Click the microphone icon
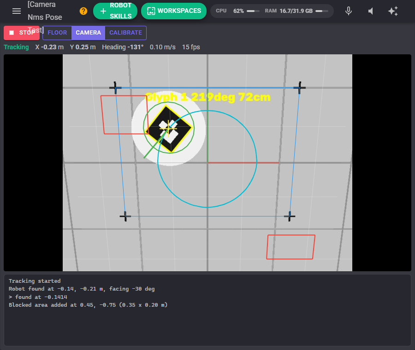Screen dimensions: 415x350 349,11
